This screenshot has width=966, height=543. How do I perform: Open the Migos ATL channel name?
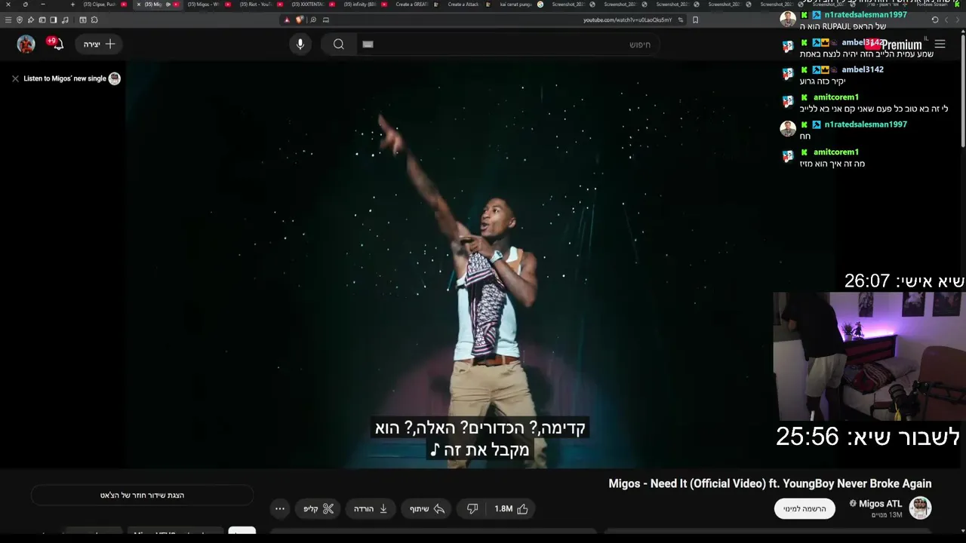pyautogui.click(x=880, y=504)
